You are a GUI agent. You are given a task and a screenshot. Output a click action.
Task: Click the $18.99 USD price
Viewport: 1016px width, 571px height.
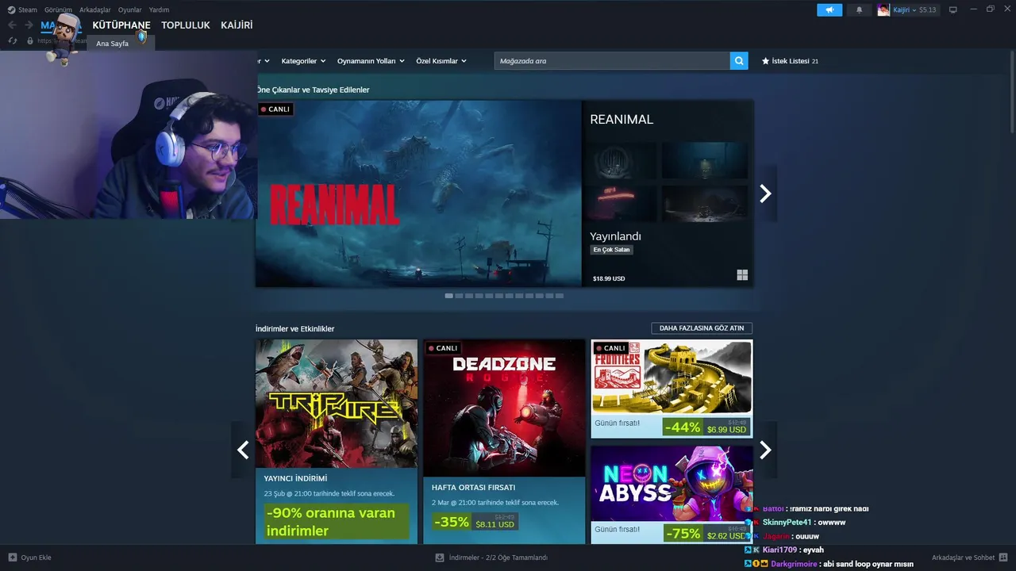click(609, 278)
